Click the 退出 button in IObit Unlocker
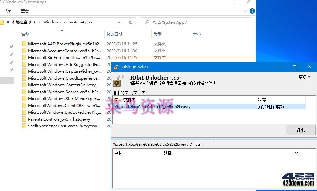The width and height of the screenshot is (317, 191). click(x=301, y=130)
